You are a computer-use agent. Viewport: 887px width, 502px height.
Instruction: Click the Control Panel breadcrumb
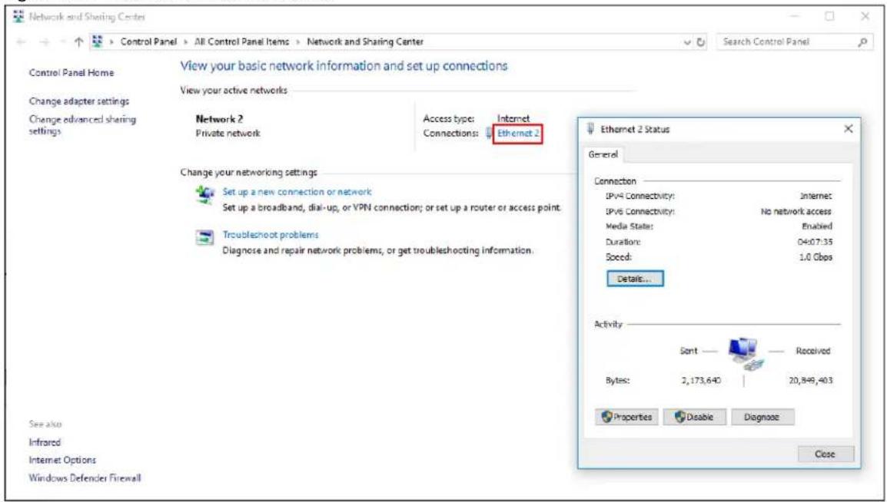(149, 41)
